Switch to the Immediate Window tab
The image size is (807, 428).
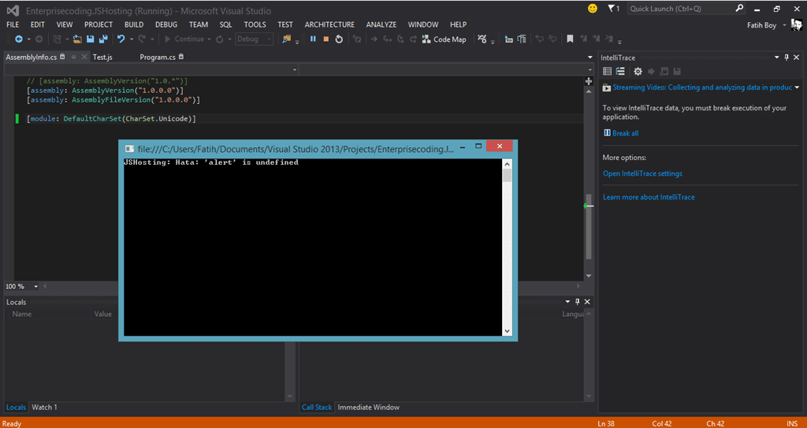(x=369, y=407)
